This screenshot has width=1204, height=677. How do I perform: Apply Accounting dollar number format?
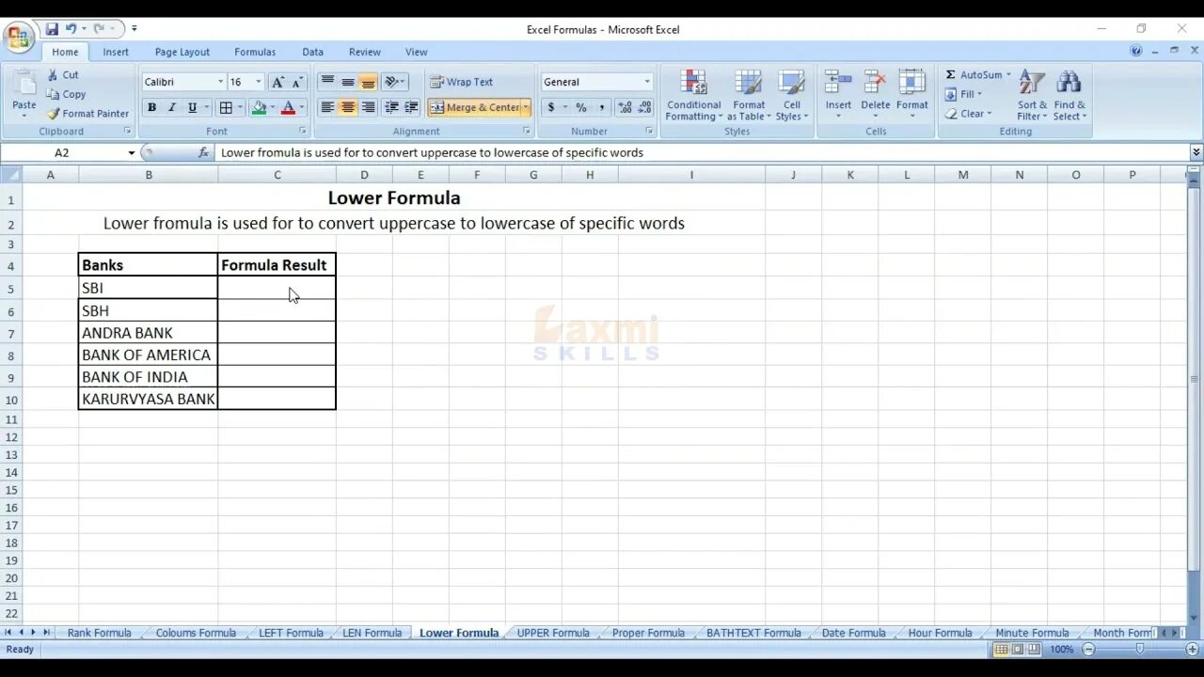click(551, 107)
